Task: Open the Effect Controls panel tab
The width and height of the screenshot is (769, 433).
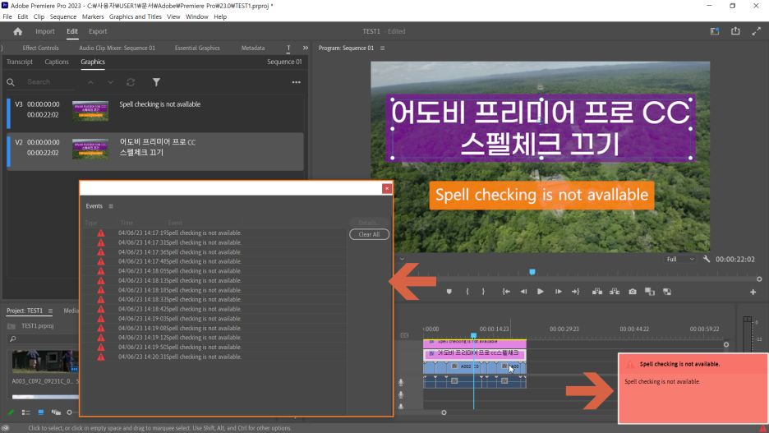Action: pyautogui.click(x=41, y=48)
